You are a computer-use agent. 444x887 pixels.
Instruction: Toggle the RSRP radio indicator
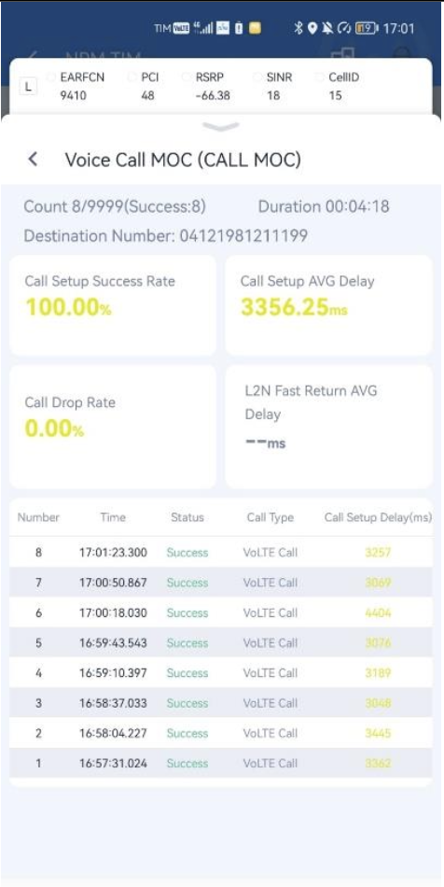[187, 77]
